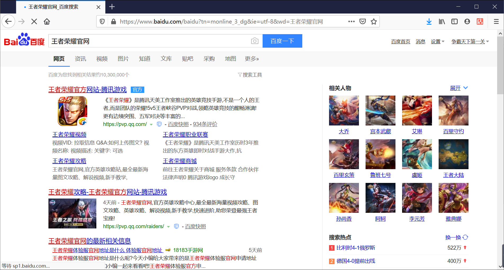Open the 地图 tab
Screen dimensions: 504x270
231,59
